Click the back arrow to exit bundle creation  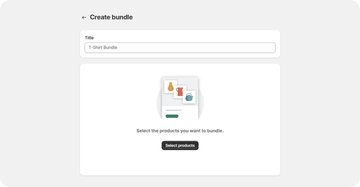(x=84, y=17)
